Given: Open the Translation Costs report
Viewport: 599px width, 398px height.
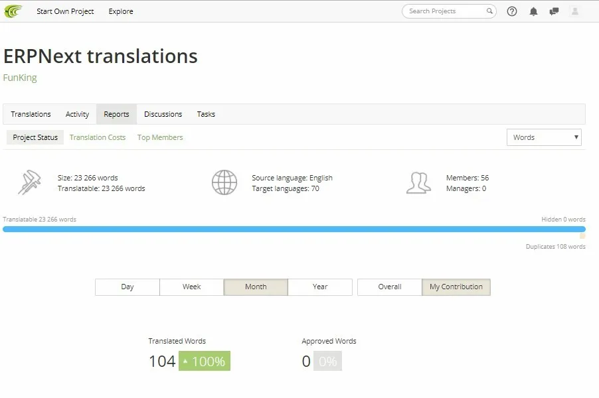Looking at the screenshot, I should (98, 137).
